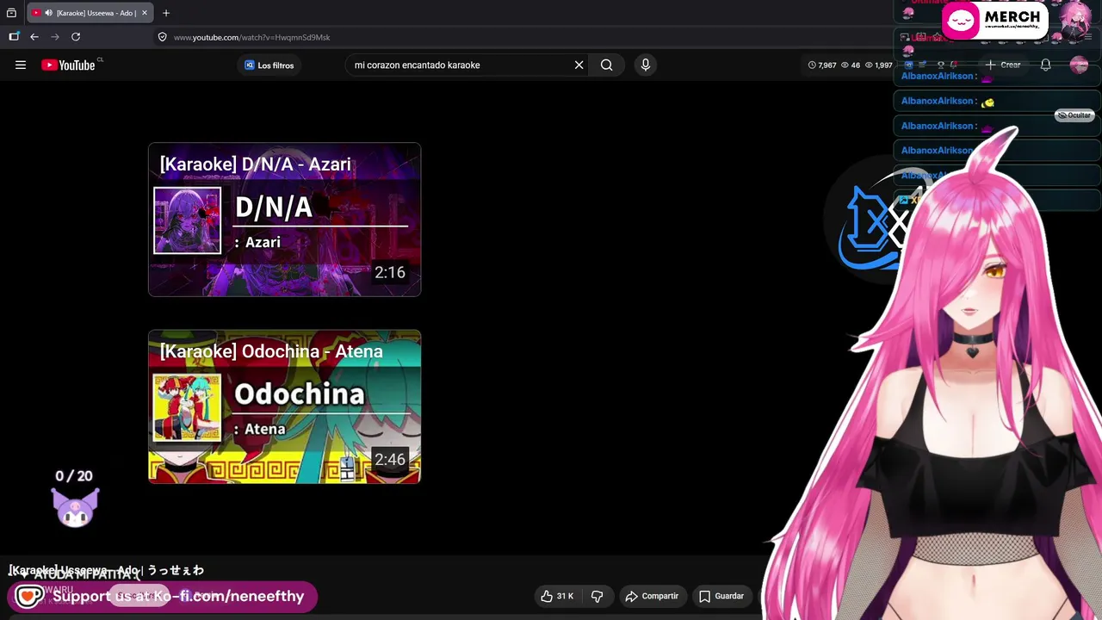Open the D/N/A Azari karaoke video
The height and width of the screenshot is (620, 1102).
[285, 220]
